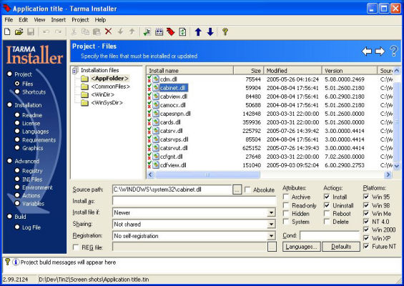The image size is (404, 286).
Task: Open the Insert menu
Action: (58, 20)
